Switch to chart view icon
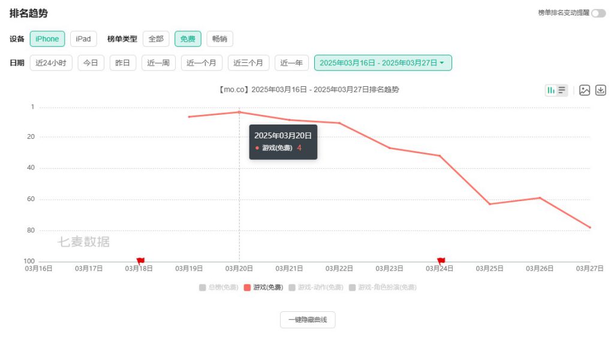 551,90
